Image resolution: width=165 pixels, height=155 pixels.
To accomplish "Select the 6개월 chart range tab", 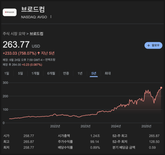I will click(51, 73).
